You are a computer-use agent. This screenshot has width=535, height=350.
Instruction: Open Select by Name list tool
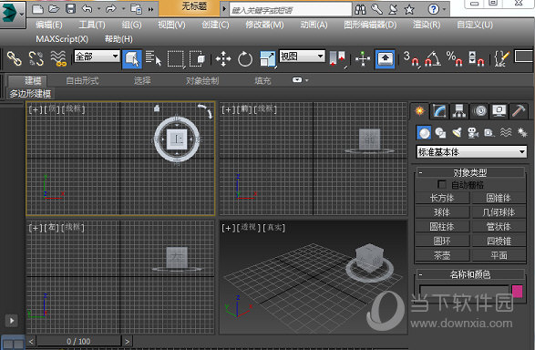click(153, 58)
